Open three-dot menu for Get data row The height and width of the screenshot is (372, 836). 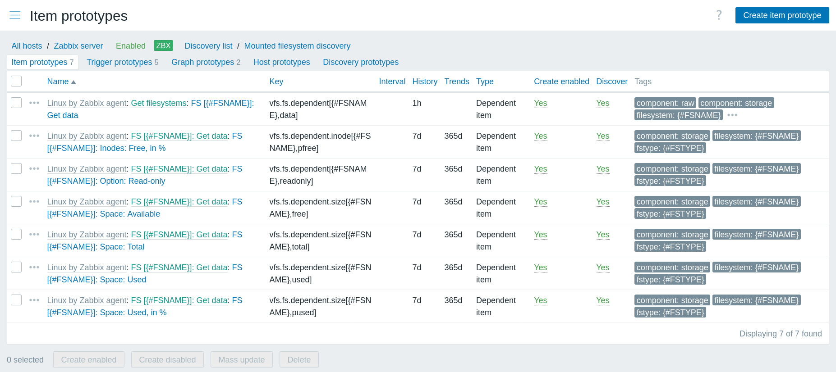tap(34, 103)
